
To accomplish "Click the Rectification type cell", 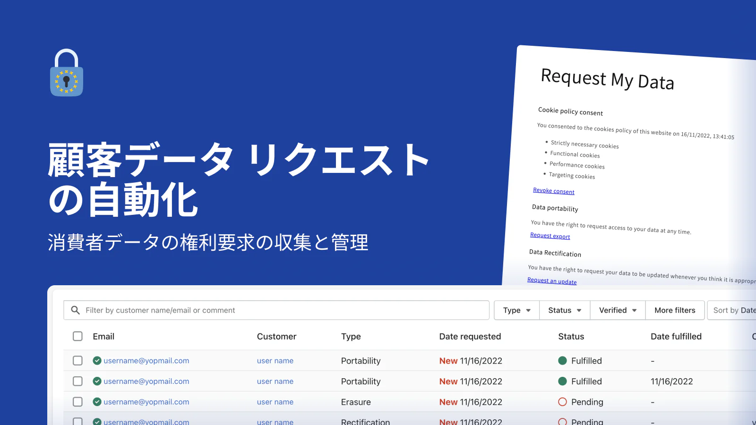I will click(366, 421).
